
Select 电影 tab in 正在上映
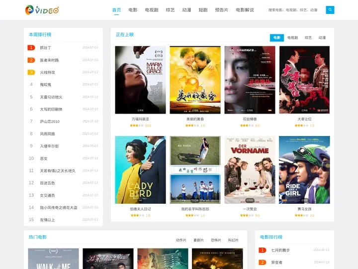click(x=277, y=38)
